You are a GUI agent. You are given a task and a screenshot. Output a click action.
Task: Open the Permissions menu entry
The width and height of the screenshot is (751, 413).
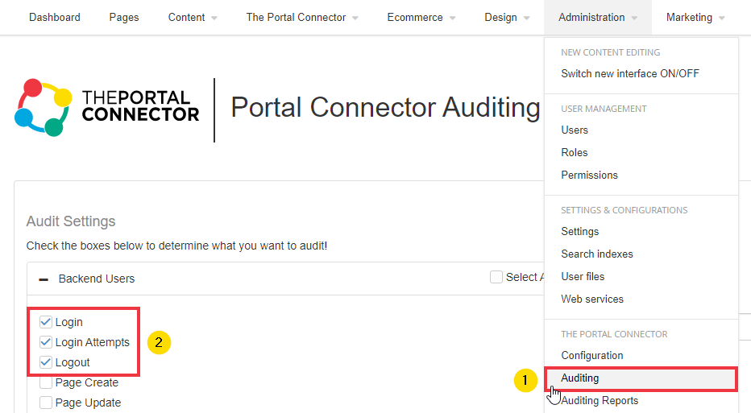click(589, 176)
